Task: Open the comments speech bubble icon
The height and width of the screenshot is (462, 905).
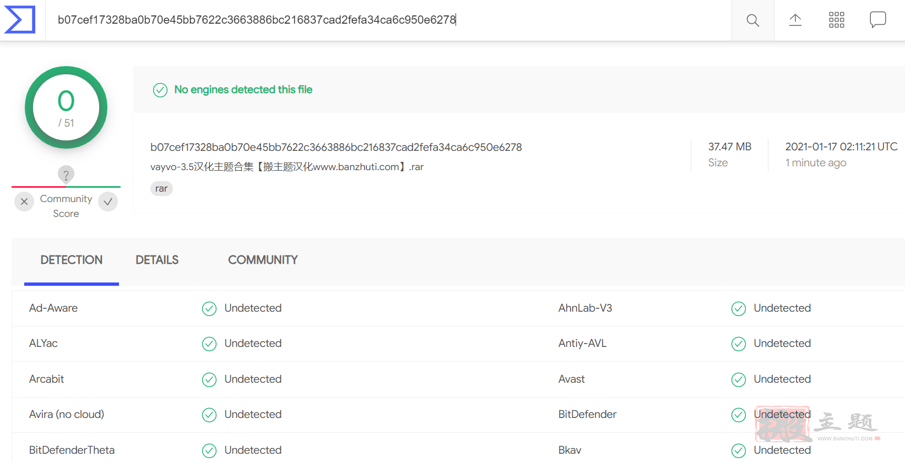Action: pos(878,20)
